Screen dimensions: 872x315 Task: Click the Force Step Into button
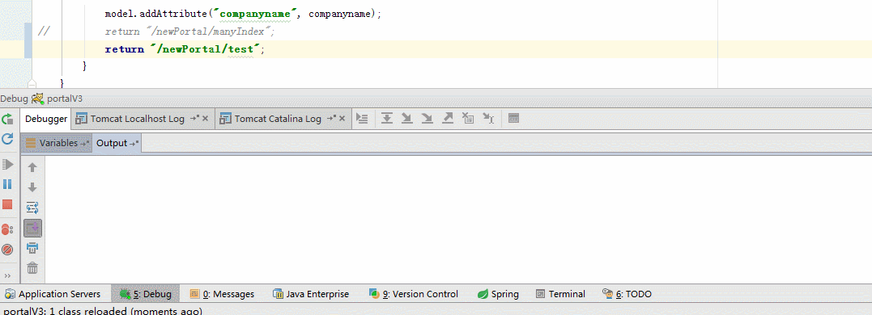[x=427, y=118]
